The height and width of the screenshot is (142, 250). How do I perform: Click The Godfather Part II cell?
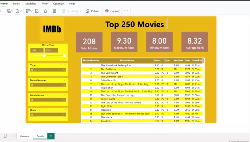(112, 77)
